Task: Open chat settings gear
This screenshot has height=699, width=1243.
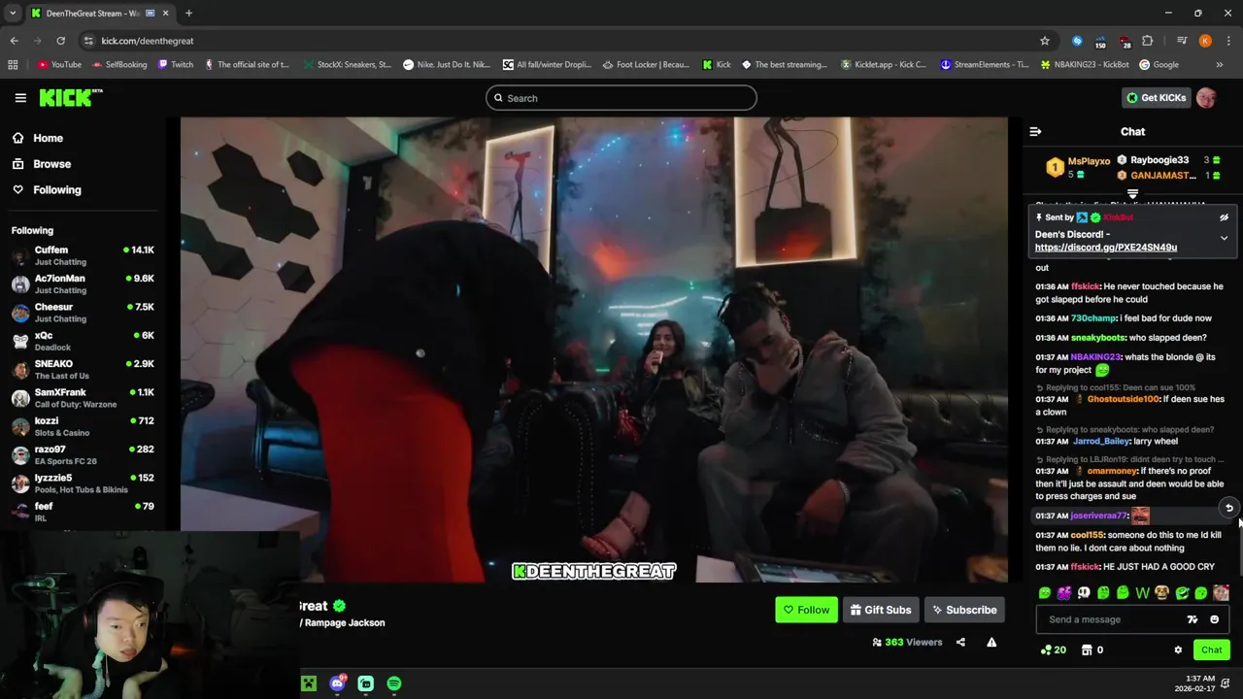Action: pos(1178,649)
